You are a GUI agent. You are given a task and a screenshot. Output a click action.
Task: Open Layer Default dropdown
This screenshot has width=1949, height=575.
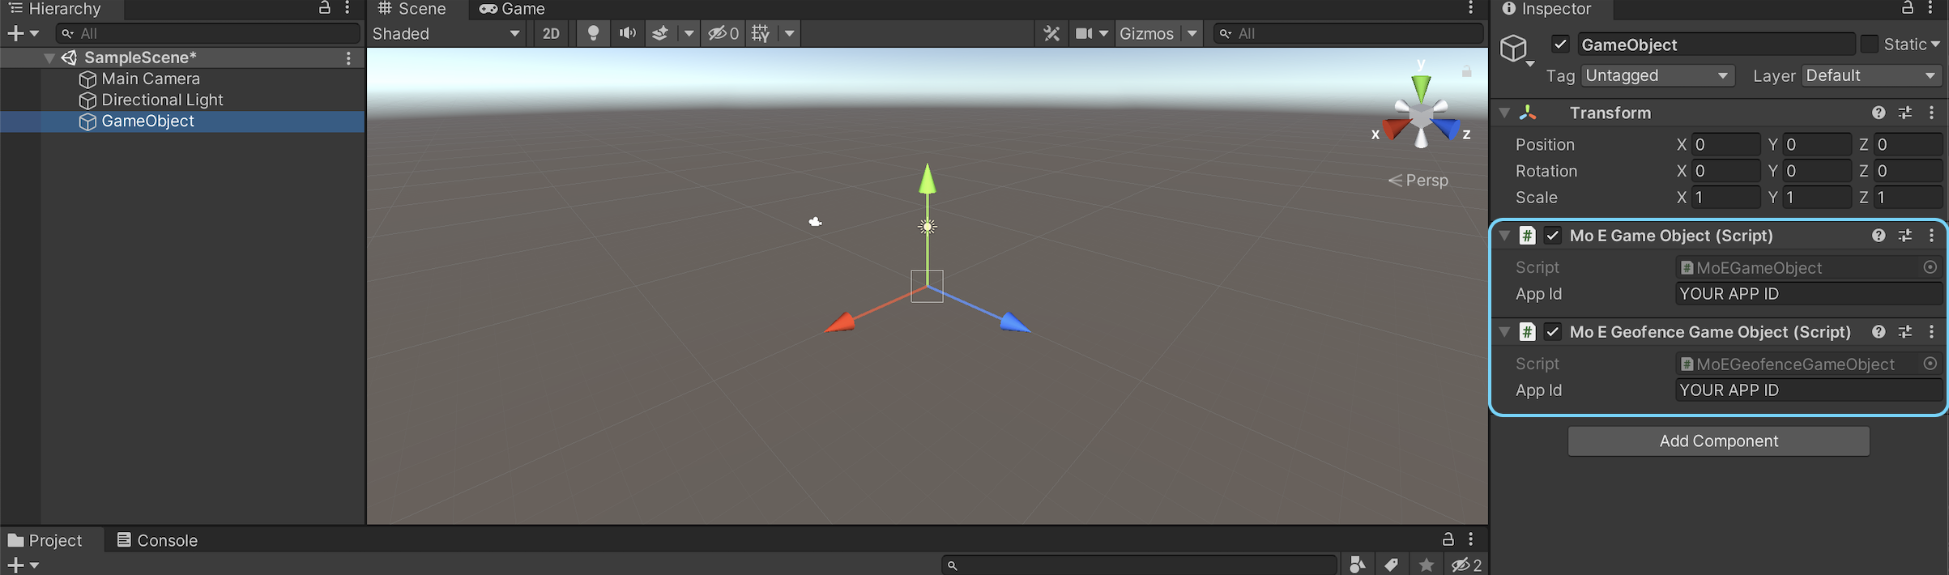point(1871,75)
